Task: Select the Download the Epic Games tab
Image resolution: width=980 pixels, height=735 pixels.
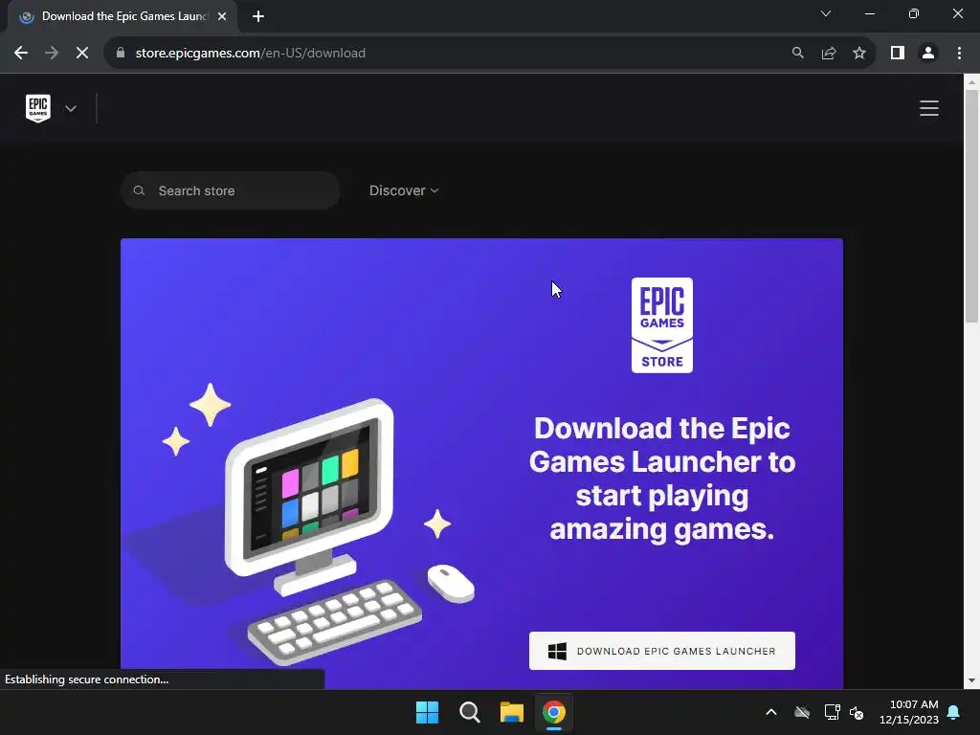Action: click(x=122, y=16)
